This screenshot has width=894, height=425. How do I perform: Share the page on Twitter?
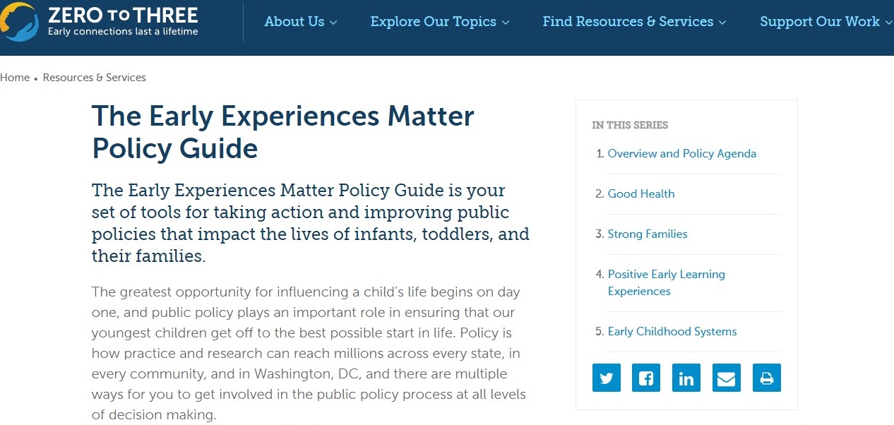[x=606, y=378]
